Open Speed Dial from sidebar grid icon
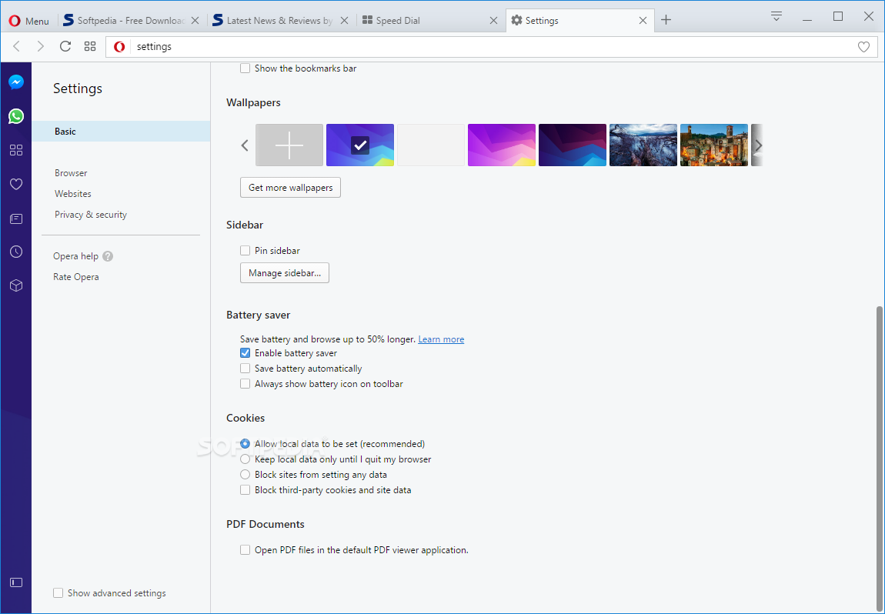The image size is (885, 614). coord(16,150)
